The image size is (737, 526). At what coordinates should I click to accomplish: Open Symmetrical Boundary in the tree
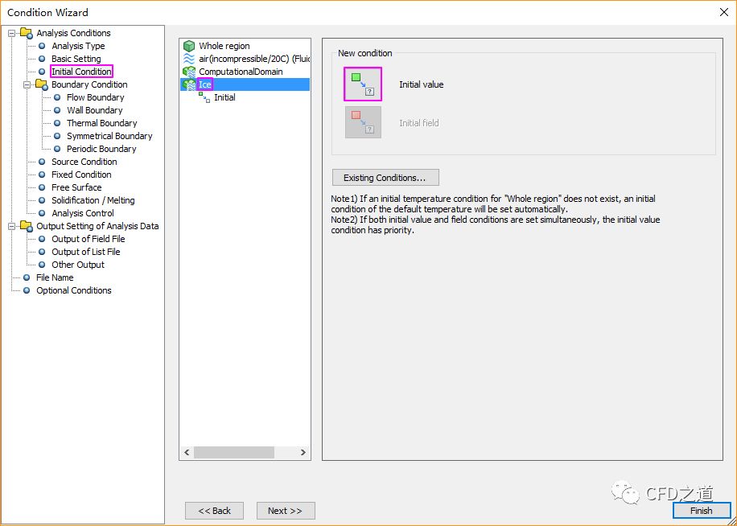click(109, 136)
